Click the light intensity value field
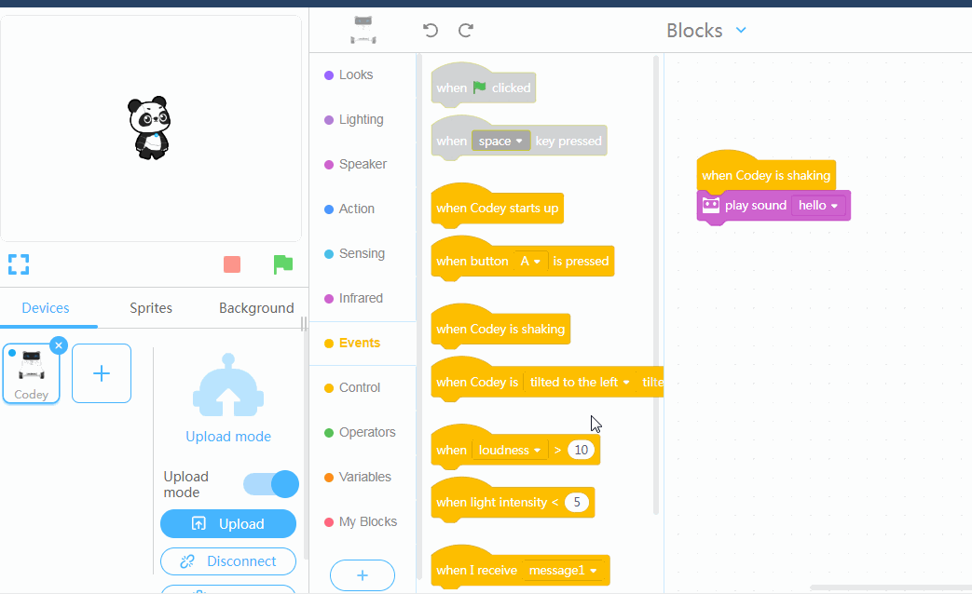Image resolution: width=972 pixels, height=594 pixels. coord(578,503)
